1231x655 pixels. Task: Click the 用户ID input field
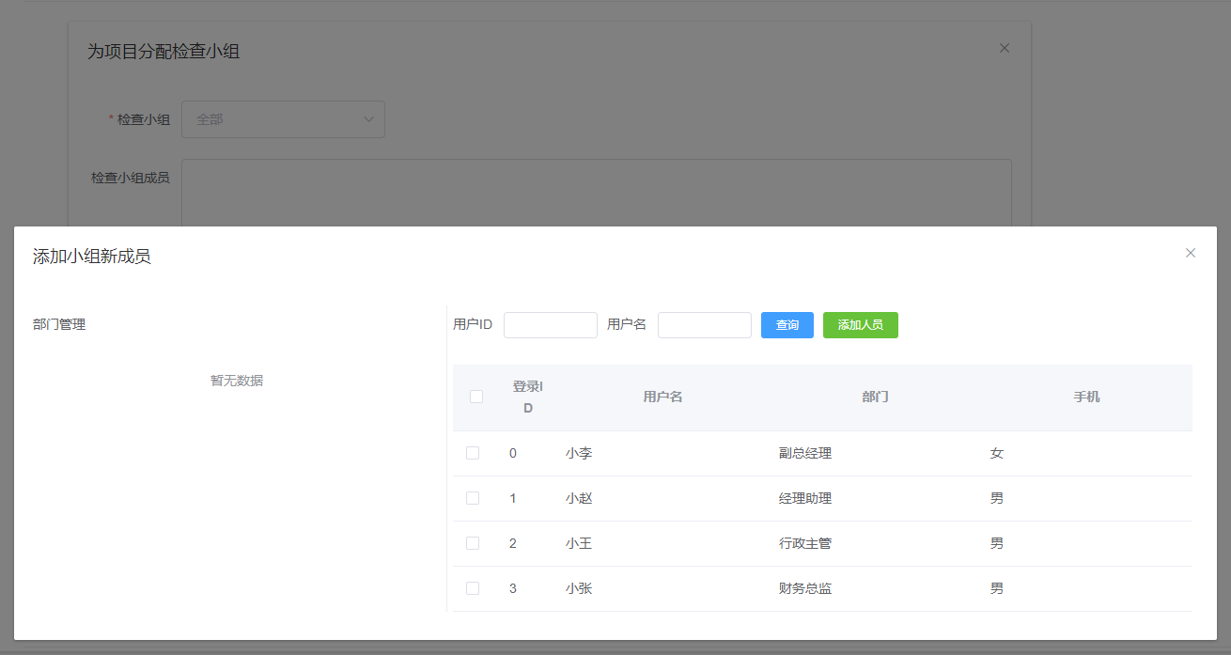(x=550, y=324)
